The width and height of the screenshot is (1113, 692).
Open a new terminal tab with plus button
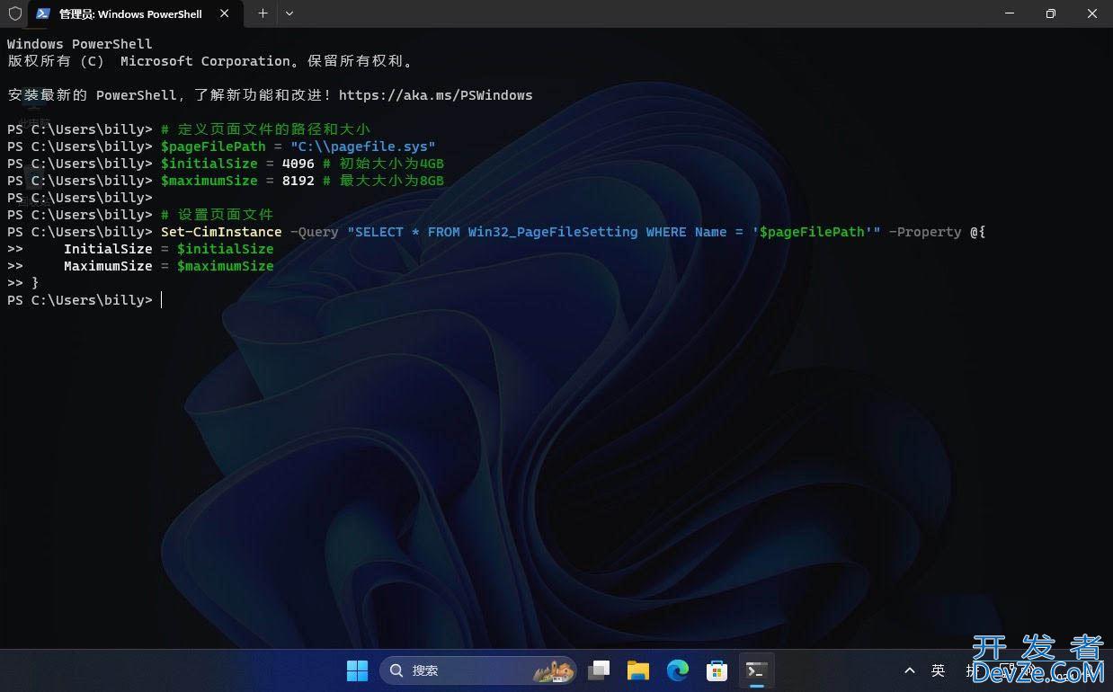coord(263,13)
